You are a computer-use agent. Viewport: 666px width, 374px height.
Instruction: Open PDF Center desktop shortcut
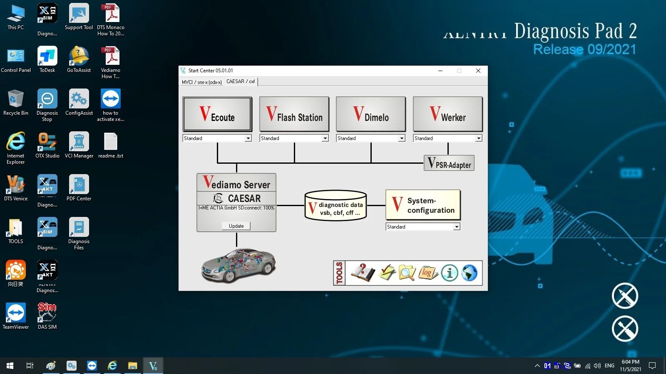[x=79, y=189]
